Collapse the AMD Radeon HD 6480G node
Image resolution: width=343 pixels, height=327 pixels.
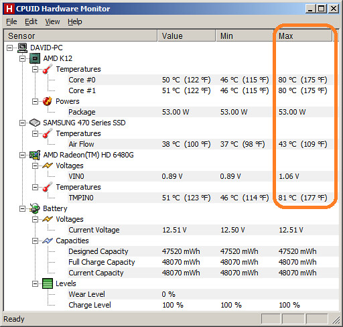pyautogui.click(x=22, y=155)
